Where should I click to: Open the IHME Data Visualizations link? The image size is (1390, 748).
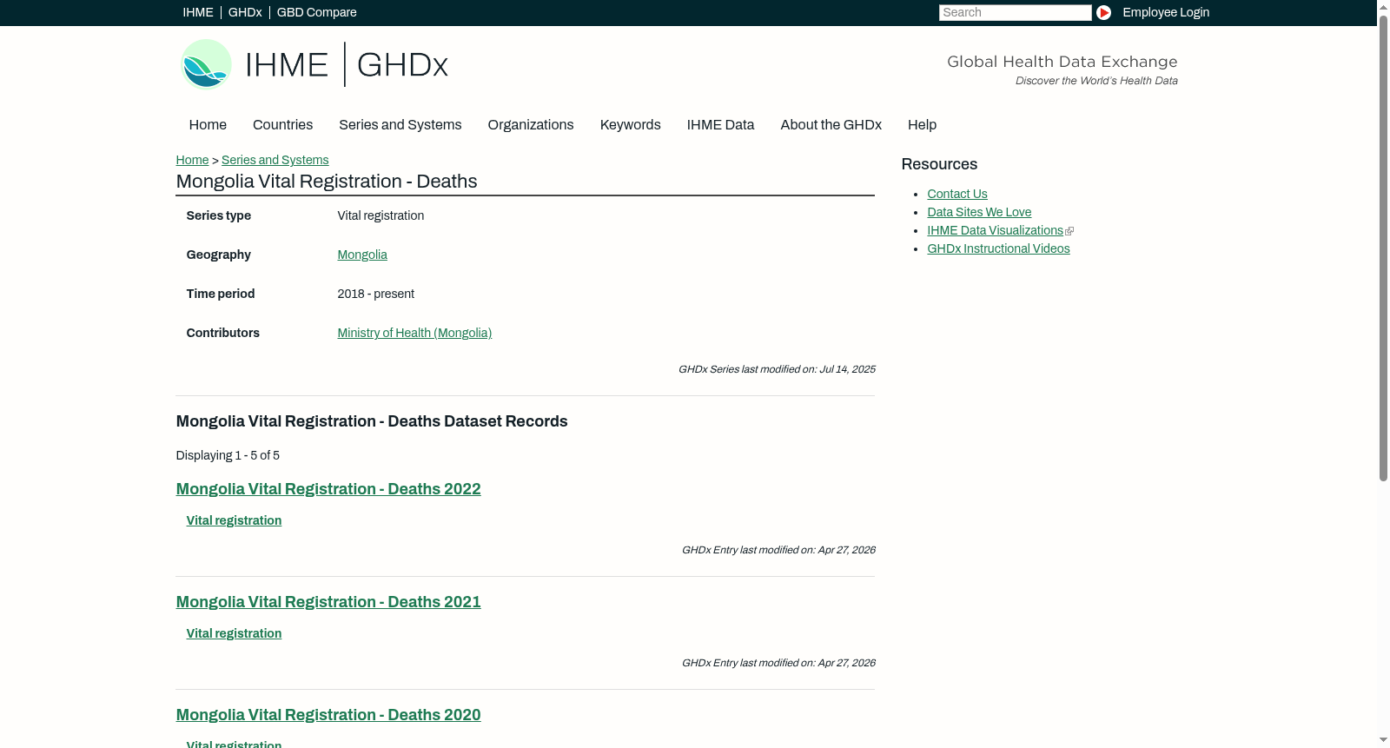(996, 230)
